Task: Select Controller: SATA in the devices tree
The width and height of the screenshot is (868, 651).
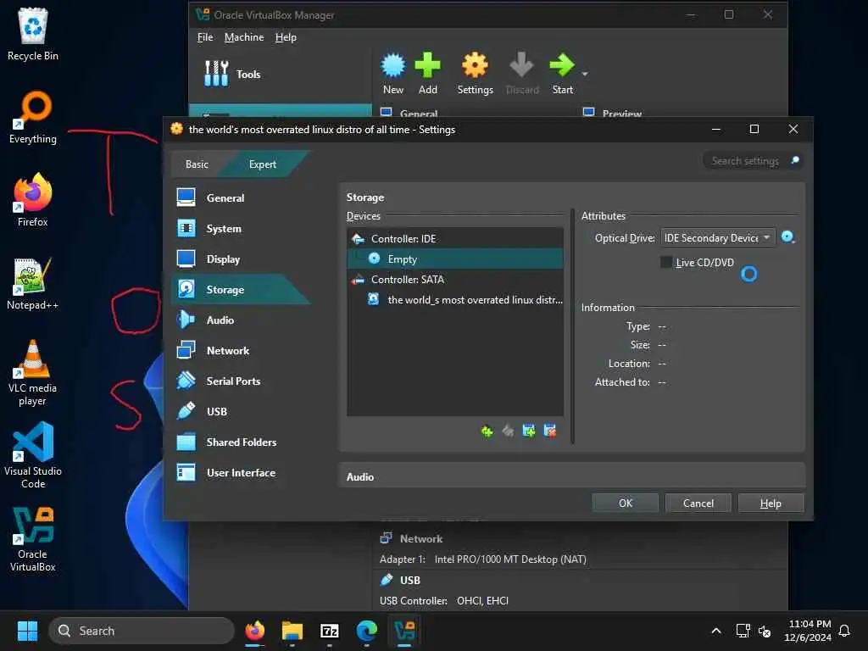Action: click(x=455, y=279)
